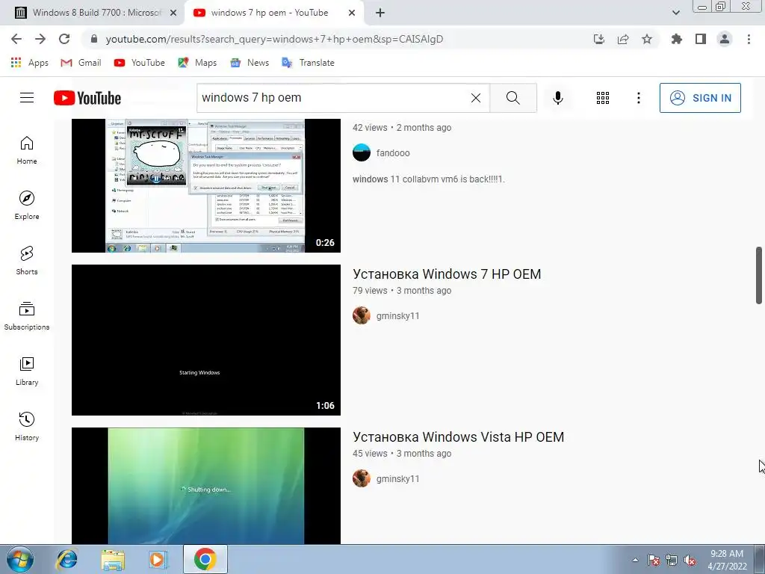This screenshot has width=765, height=574.
Task: Open History in the sidebar
Action: 27,427
